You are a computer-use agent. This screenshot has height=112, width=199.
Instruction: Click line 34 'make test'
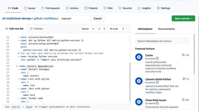(29, 95)
